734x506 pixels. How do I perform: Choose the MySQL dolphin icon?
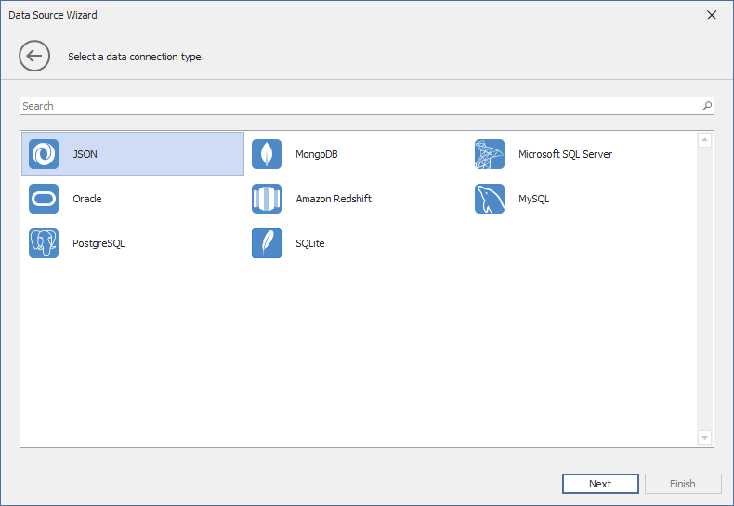[x=489, y=199]
